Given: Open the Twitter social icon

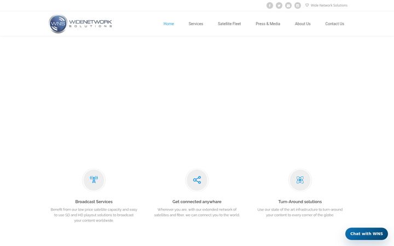Looking at the screenshot, I should coord(279,5).
